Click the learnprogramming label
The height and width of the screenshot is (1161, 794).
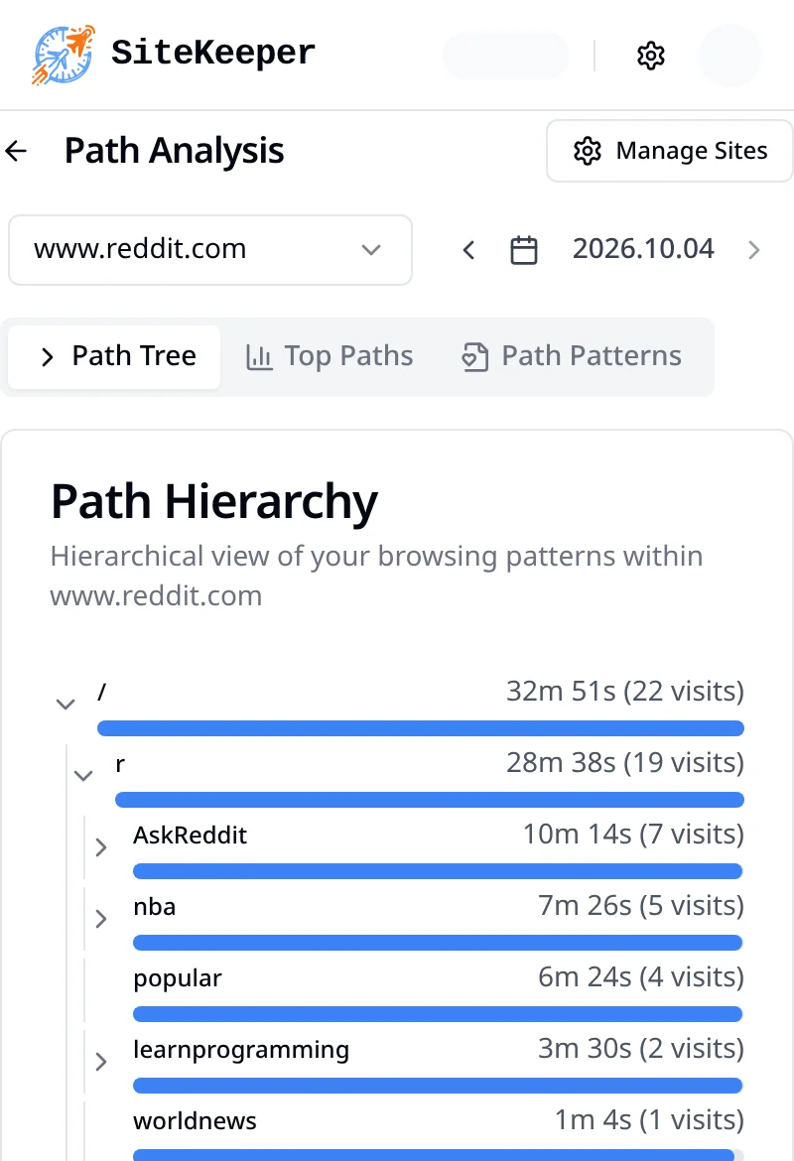(x=241, y=1051)
